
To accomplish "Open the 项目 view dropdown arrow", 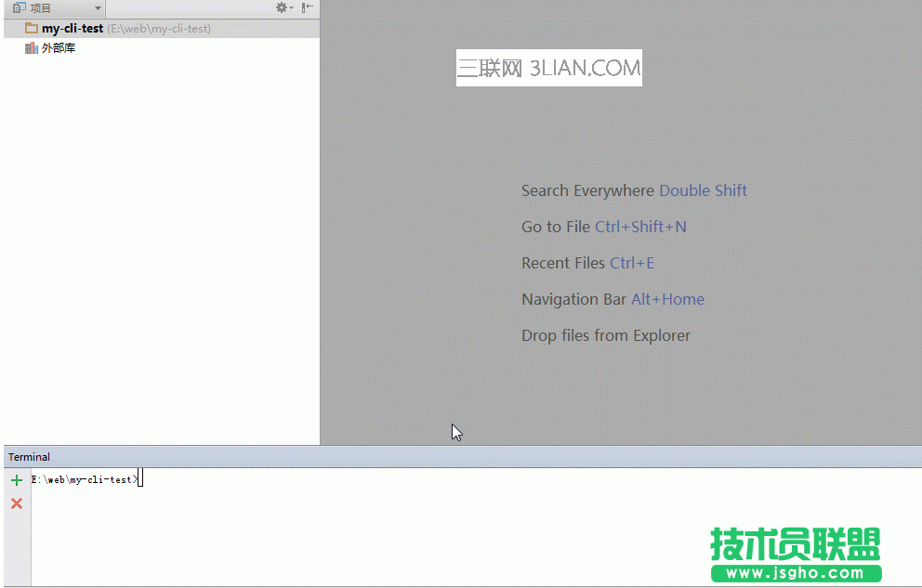I will 98,8.
